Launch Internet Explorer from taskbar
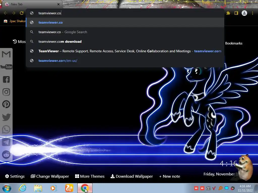This screenshot has width=258, height=193. point(22,188)
